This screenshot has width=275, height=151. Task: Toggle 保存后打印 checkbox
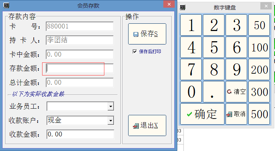click(135, 51)
